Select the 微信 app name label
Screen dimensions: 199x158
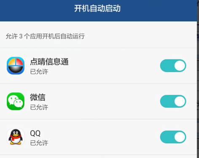tap(38, 97)
